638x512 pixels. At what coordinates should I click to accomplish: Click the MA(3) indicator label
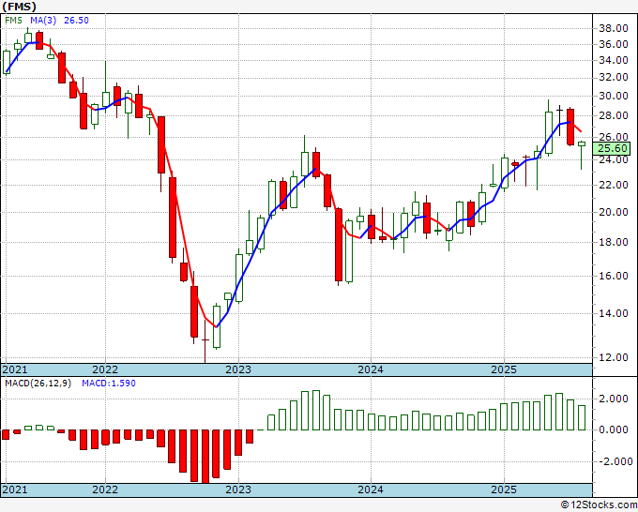point(43,21)
